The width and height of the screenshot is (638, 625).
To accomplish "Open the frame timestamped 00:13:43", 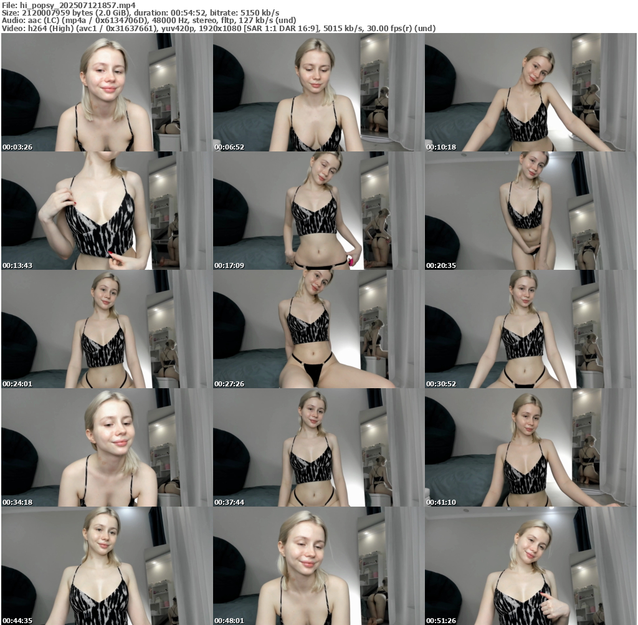I will click(x=107, y=211).
